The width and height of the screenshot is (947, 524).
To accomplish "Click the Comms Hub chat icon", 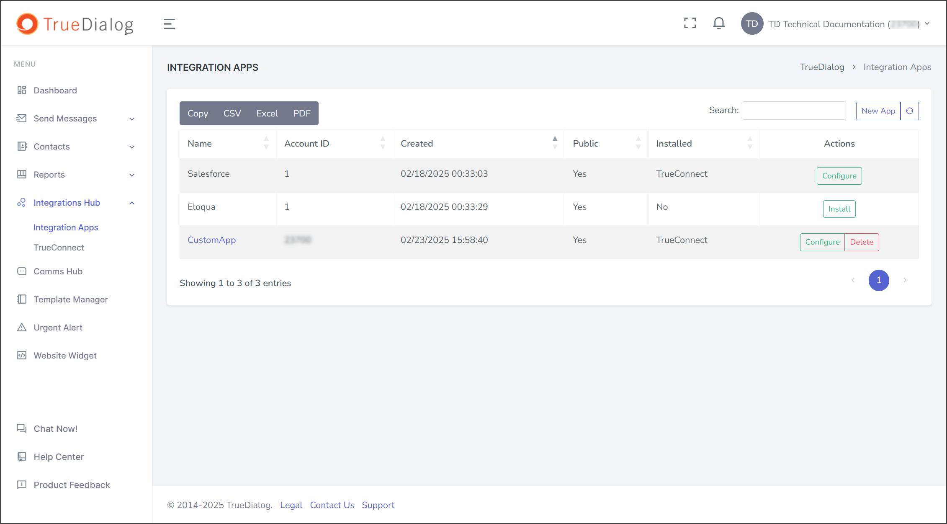I will [x=22, y=271].
